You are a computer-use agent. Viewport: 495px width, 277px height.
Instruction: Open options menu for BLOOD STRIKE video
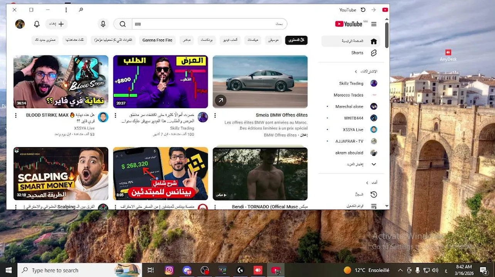point(16,115)
